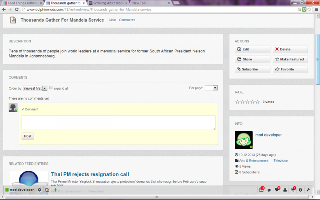Screen dimensions: 320x200
Task: Open mail notifications with 10 badge
Action: (261, 190)
